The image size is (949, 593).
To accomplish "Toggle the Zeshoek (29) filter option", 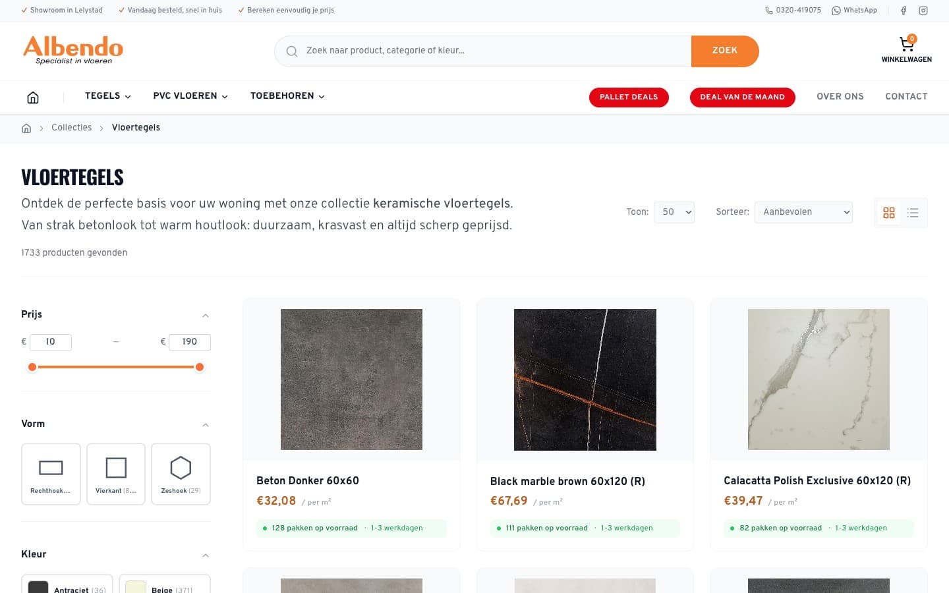I will click(x=181, y=473).
